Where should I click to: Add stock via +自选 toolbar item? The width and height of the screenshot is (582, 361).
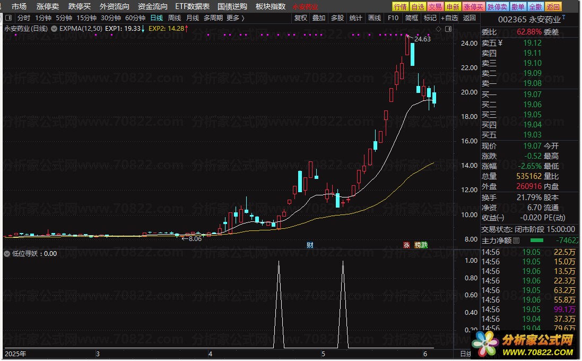click(x=449, y=18)
